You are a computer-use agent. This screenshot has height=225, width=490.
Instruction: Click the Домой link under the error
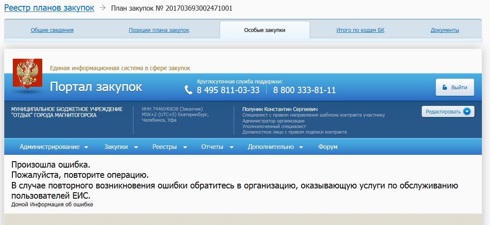pyautogui.click(x=20, y=205)
